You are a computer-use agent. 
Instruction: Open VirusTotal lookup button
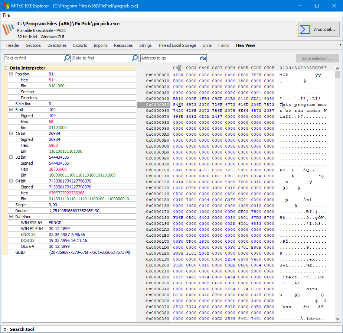319,29
